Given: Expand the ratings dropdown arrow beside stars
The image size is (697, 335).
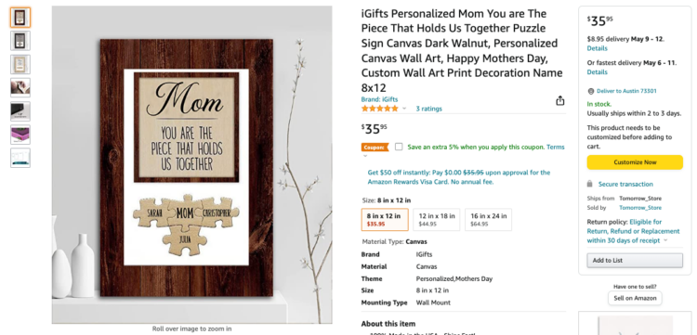Looking at the screenshot, I should click(404, 109).
